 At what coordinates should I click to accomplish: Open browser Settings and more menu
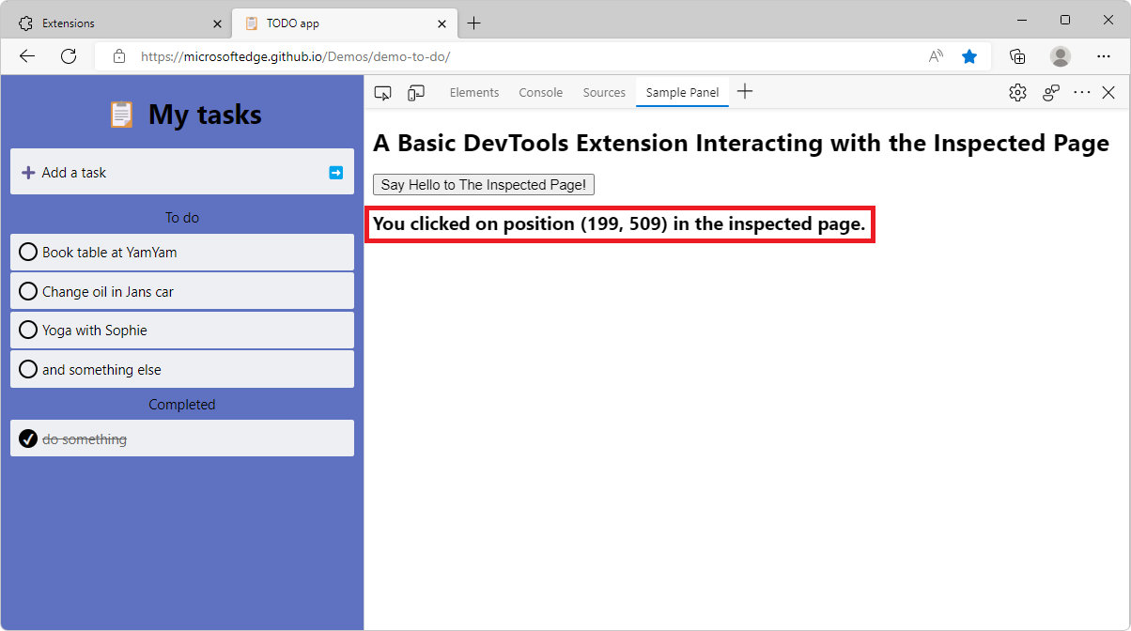pos(1104,56)
